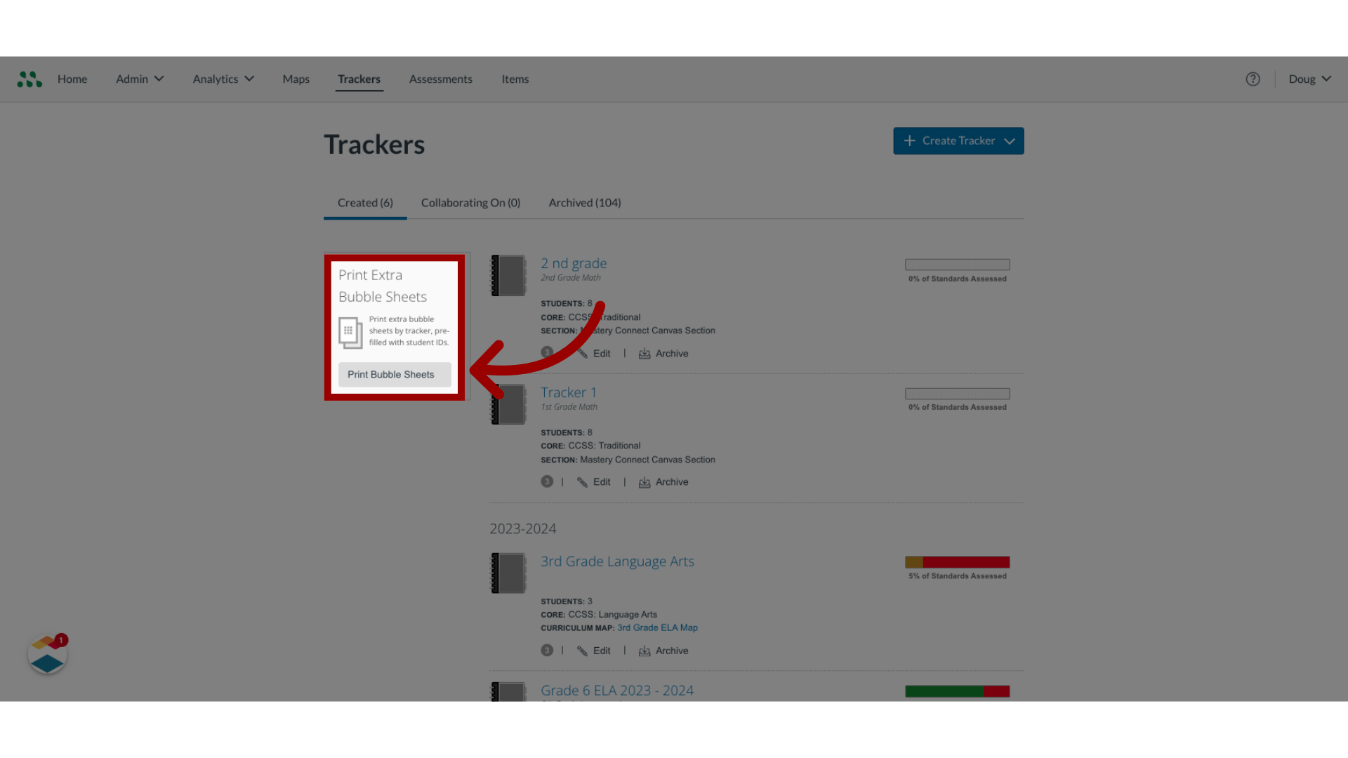This screenshot has width=1348, height=758.
Task: Switch to the Collaborating On tab
Action: pyautogui.click(x=470, y=201)
